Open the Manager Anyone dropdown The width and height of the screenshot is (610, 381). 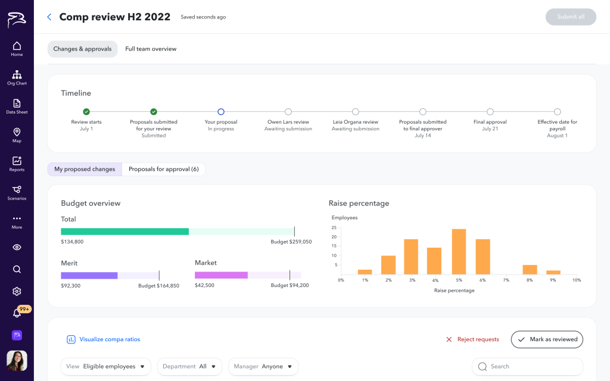pos(263,367)
